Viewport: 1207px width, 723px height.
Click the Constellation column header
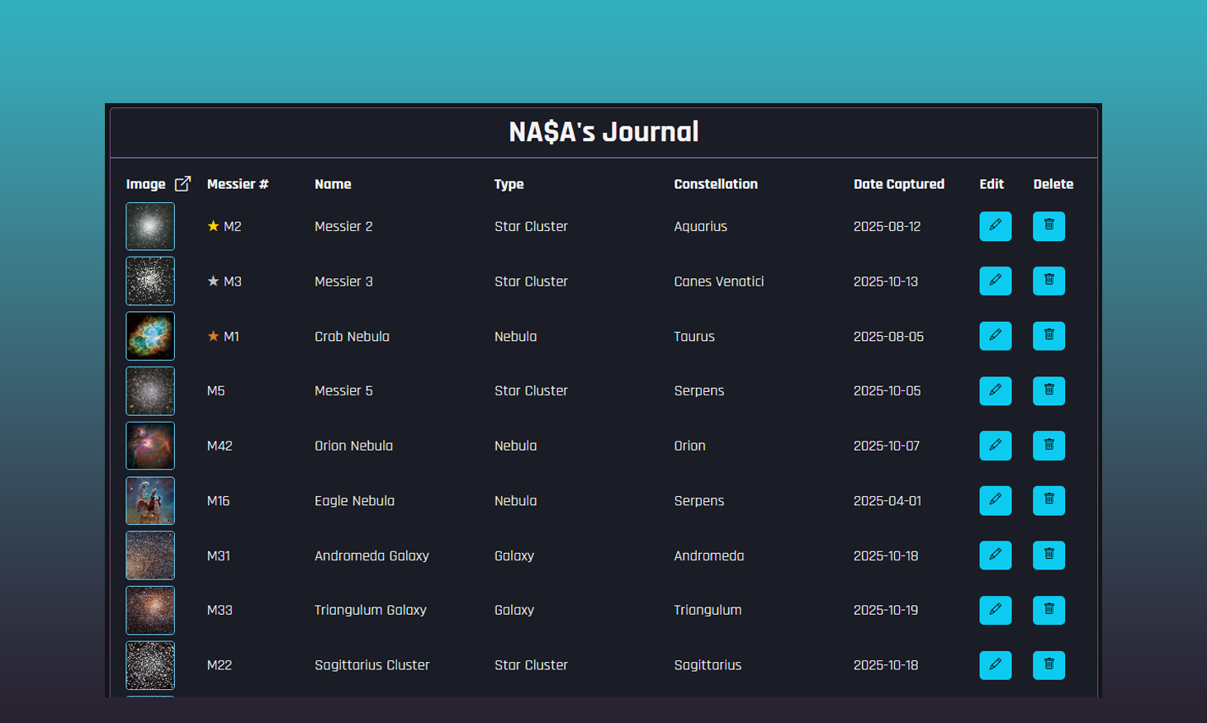pos(715,184)
